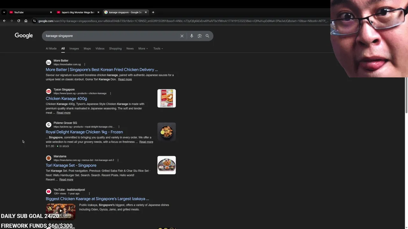The height and width of the screenshot is (229, 408).
Task: Switch to AI Mode results
Action: pos(51,49)
